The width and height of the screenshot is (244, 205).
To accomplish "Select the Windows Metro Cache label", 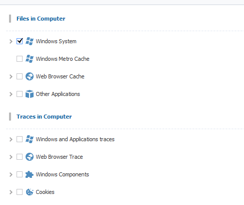I will [63, 59].
